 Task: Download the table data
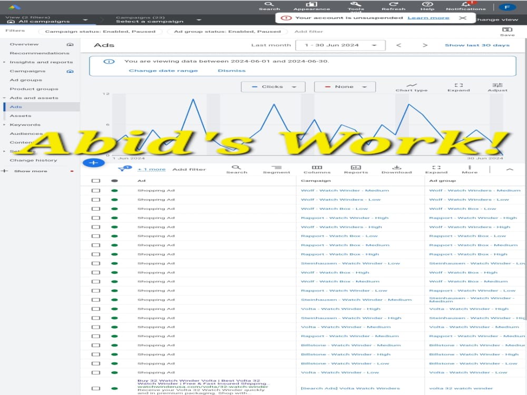397,169
